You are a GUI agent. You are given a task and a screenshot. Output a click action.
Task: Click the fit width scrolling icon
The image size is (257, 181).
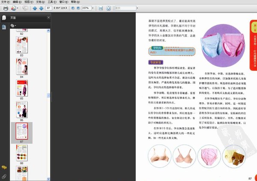101,8
